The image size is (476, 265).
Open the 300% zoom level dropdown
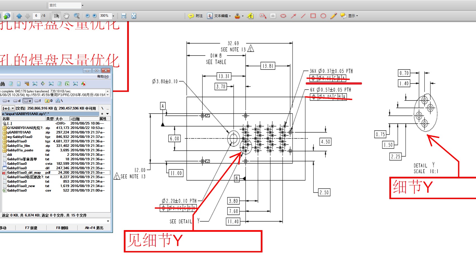click(x=113, y=16)
